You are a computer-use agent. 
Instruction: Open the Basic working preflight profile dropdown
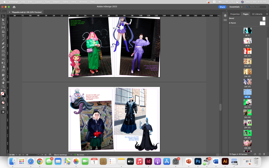point(71,155)
